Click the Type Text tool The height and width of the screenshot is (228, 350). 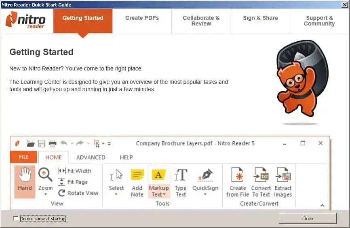click(x=181, y=183)
